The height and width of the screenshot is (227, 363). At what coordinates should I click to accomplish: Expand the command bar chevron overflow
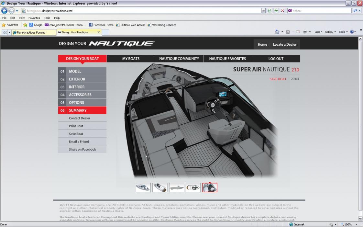coord(360,30)
